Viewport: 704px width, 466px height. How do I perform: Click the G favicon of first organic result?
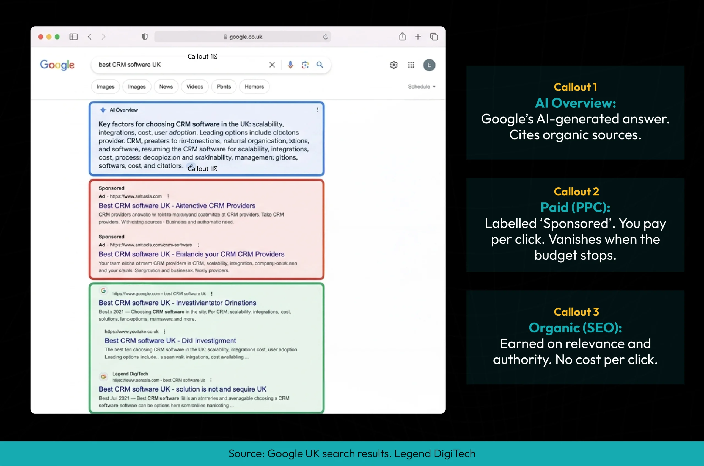click(103, 290)
